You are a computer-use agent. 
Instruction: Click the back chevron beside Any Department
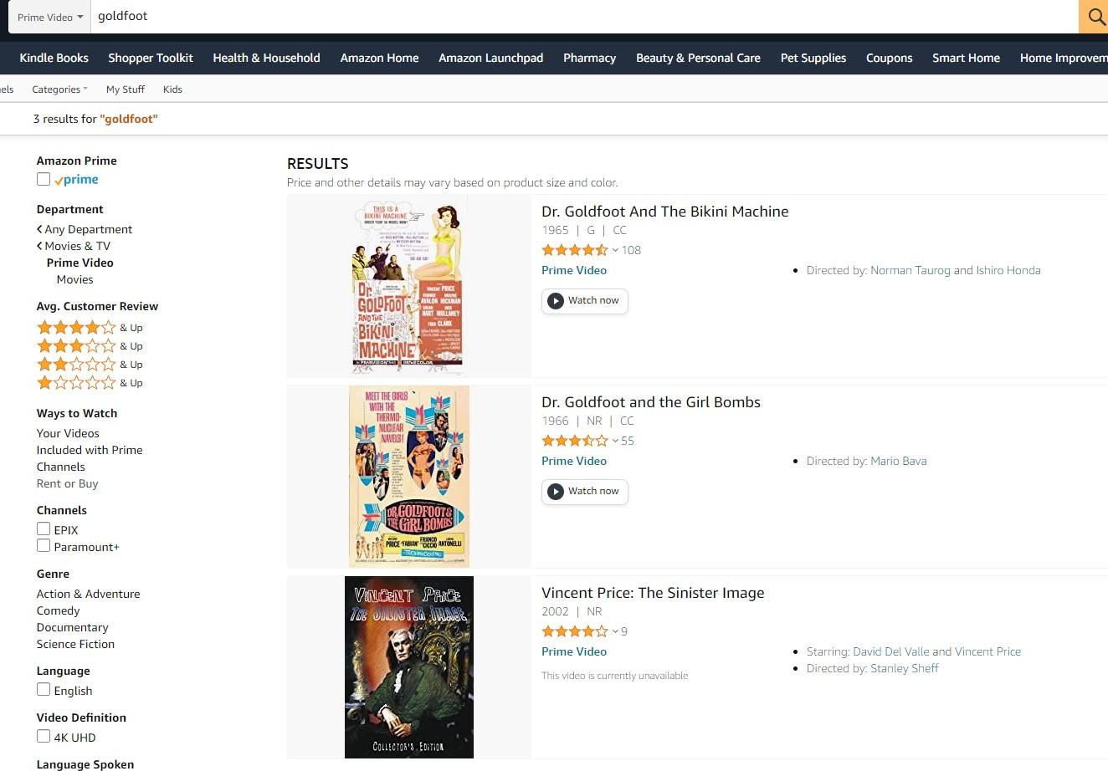click(x=39, y=229)
